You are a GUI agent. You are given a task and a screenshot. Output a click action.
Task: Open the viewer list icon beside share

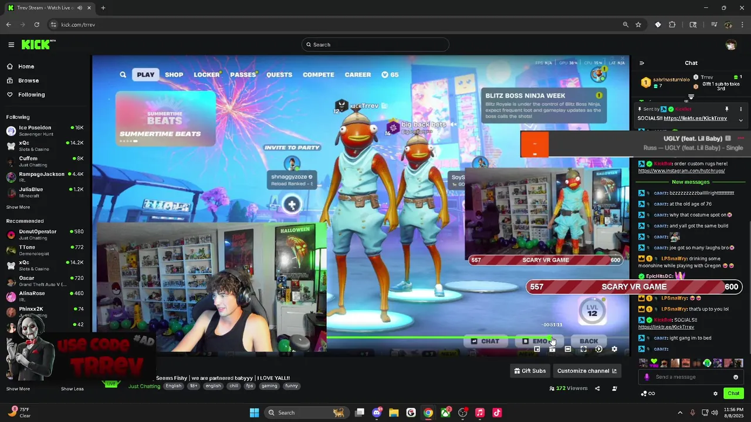(614, 388)
